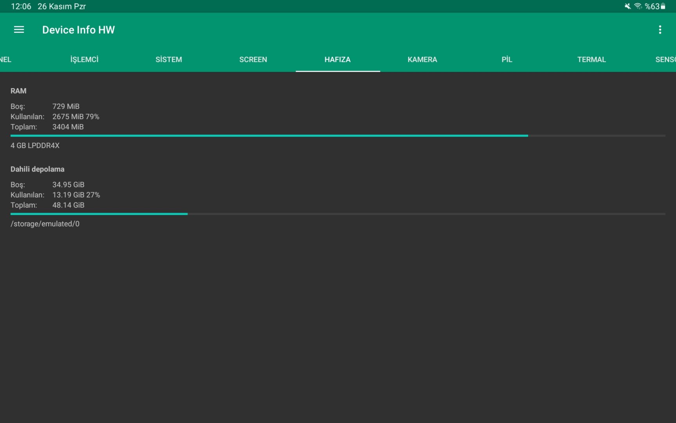Open the SCREEN tab

(253, 60)
